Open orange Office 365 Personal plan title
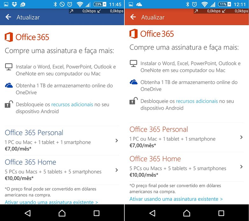This screenshot has width=249, height=221. click(x=159, y=129)
